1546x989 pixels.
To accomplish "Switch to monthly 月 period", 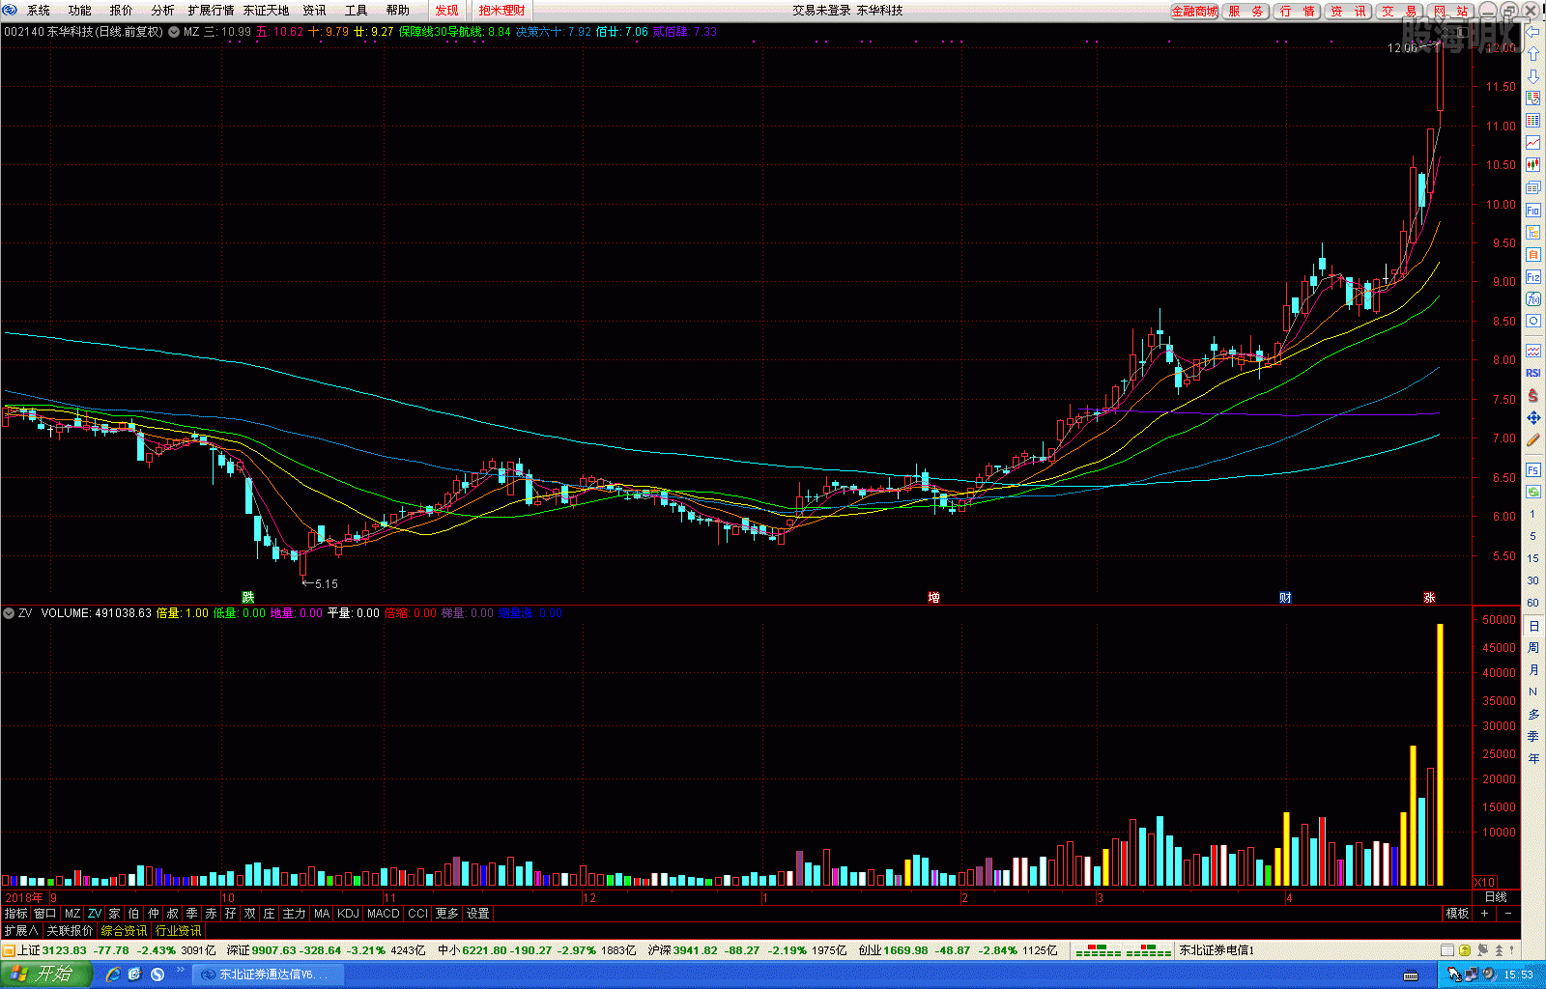I will click(1532, 670).
